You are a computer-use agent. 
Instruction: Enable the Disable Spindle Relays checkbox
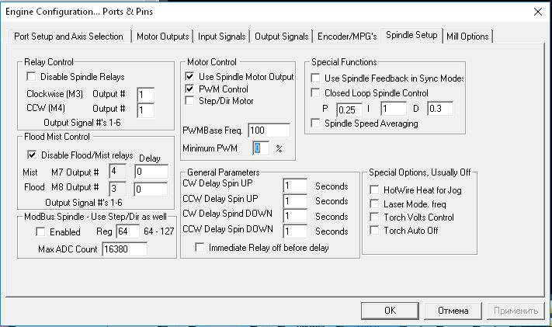pyautogui.click(x=32, y=77)
